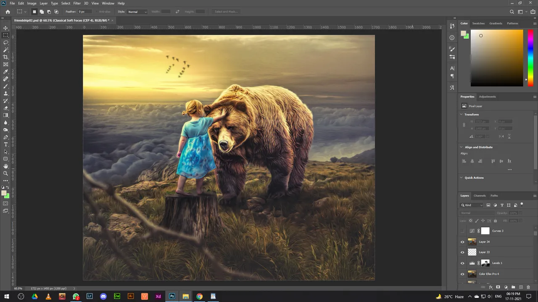Viewport: 538px width, 302px height.
Task: Open the layer blend mode Normal dropdown
Action: (477, 213)
